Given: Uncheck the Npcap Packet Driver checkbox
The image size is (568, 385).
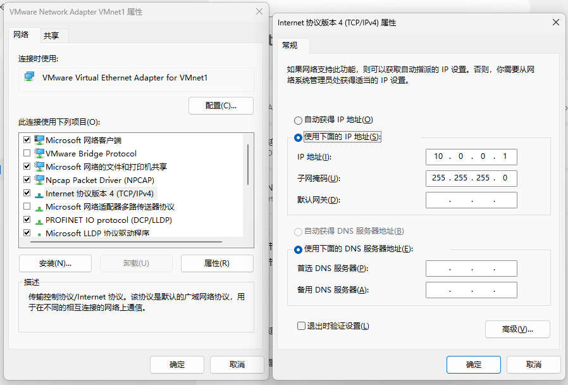Looking at the screenshot, I should 27,179.
